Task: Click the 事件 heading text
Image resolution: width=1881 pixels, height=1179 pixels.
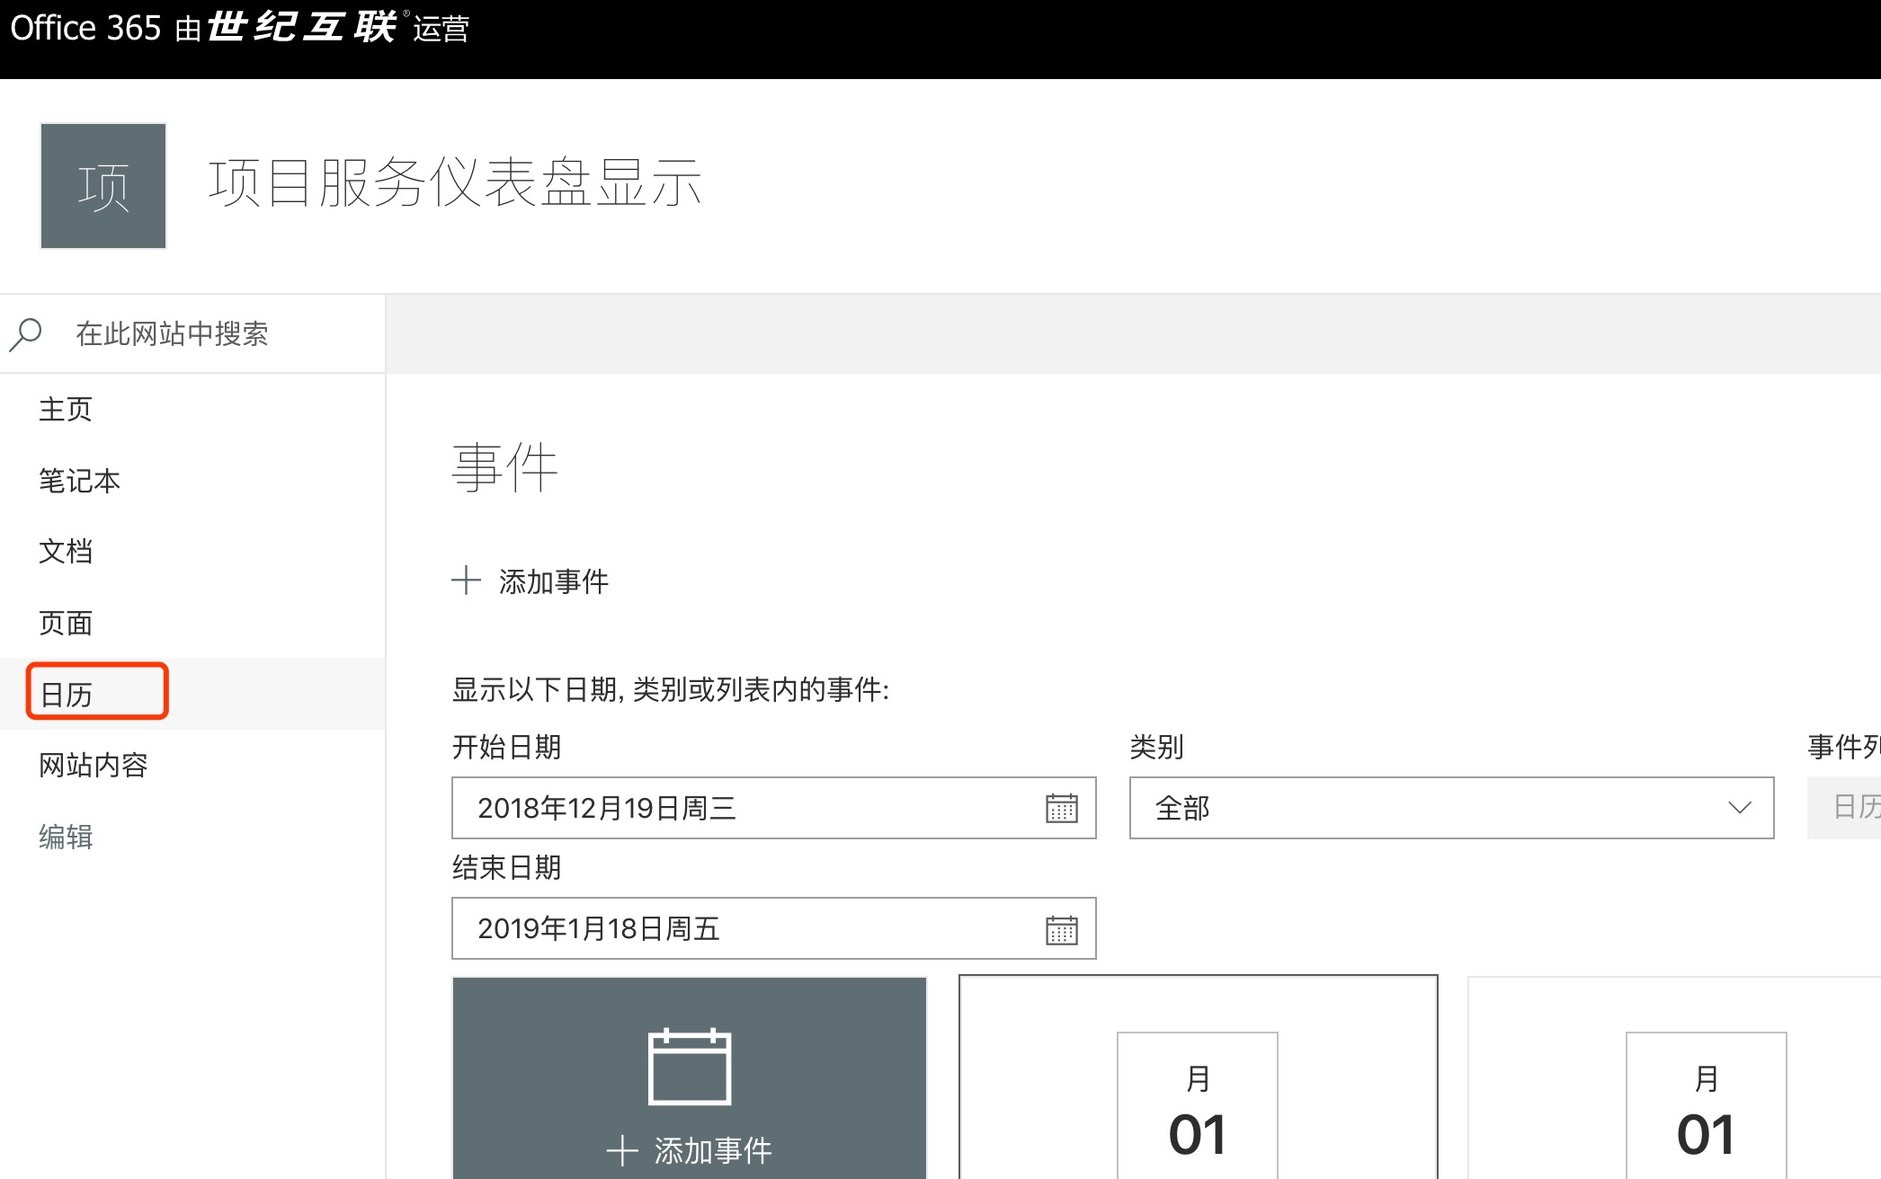Action: (504, 467)
